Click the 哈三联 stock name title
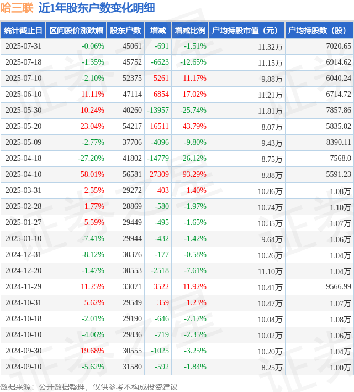Viewport: 354px width, 392px height. 17,8
